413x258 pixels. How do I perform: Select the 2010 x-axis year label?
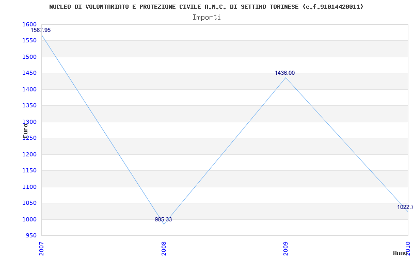(408, 248)
